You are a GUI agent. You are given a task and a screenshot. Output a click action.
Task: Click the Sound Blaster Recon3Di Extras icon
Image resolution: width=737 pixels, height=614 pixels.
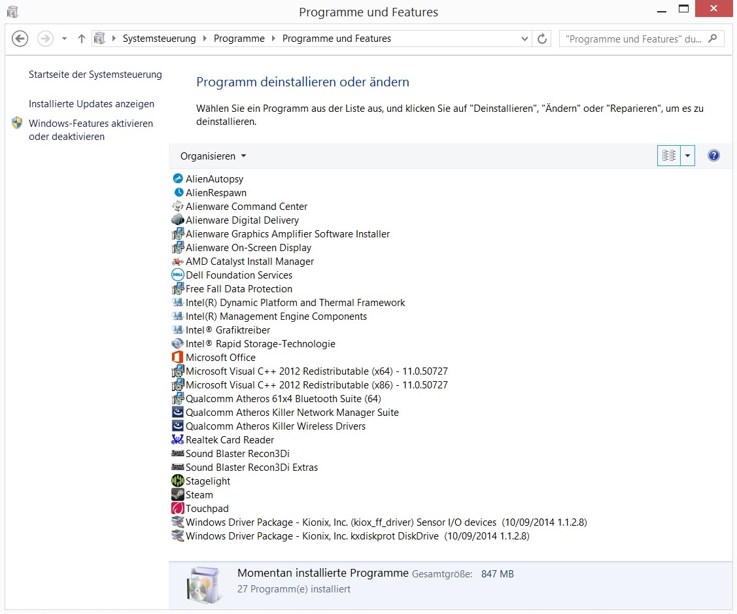178,467
